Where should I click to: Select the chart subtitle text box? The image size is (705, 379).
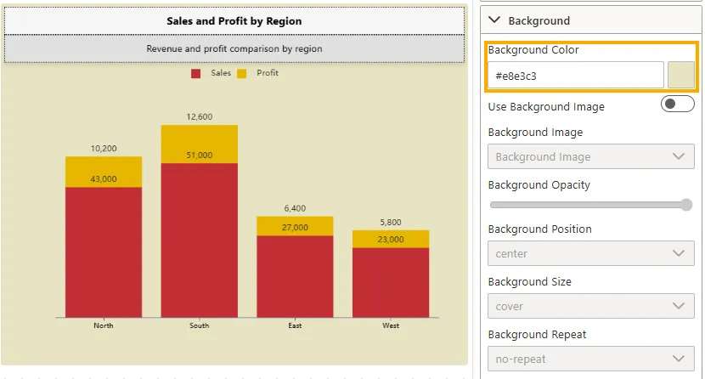point(234,48)
